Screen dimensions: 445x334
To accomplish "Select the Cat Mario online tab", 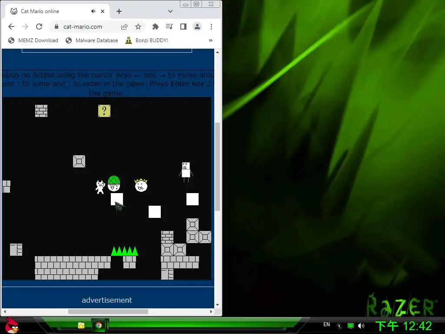I will pyautogui.click(x=57, y=11).
